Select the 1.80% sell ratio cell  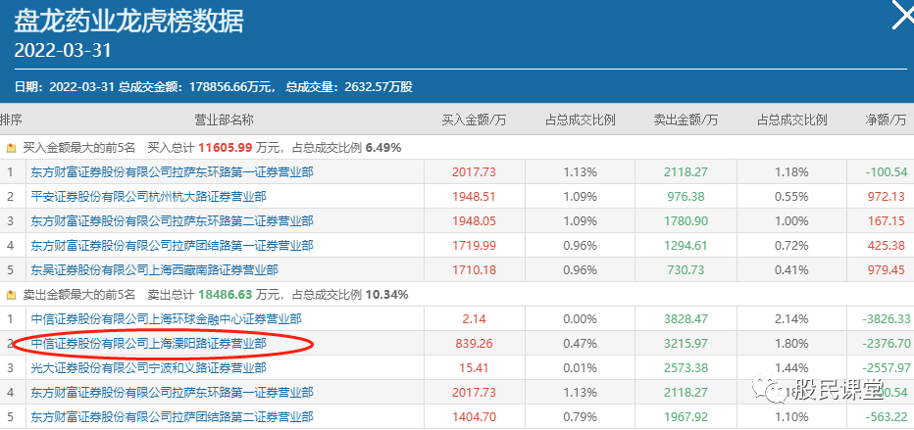click(x=791, y=343)
